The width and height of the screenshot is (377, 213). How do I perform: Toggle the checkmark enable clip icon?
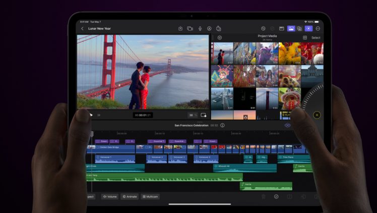[276, 196]
